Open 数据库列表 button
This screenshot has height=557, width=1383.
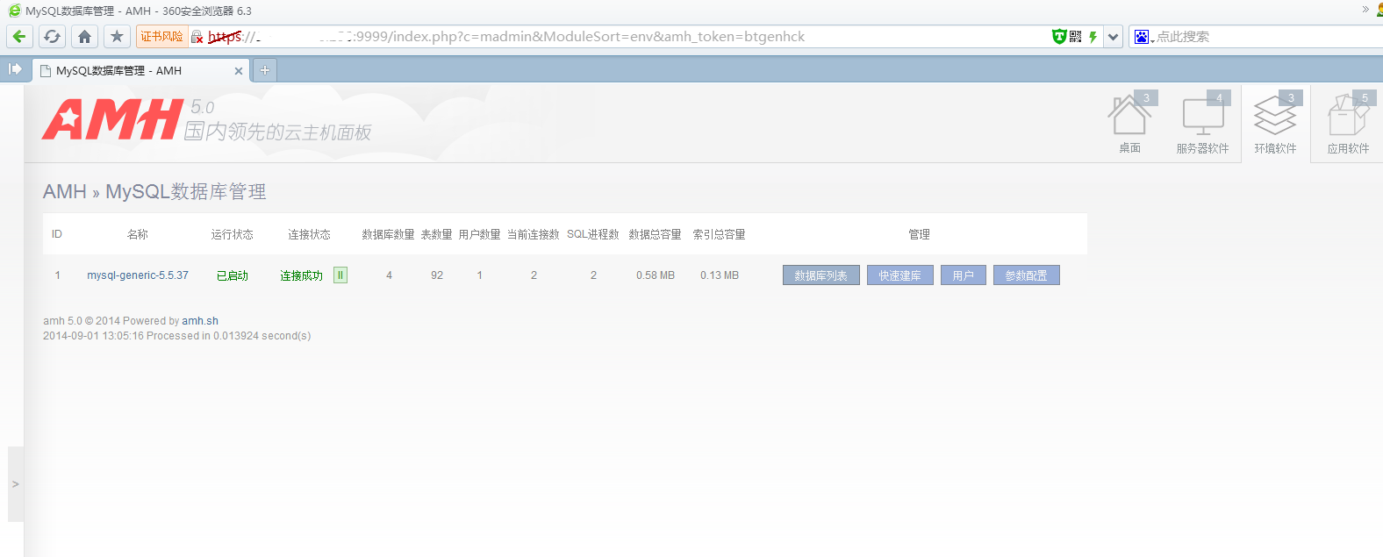click(x=820, y=275)
